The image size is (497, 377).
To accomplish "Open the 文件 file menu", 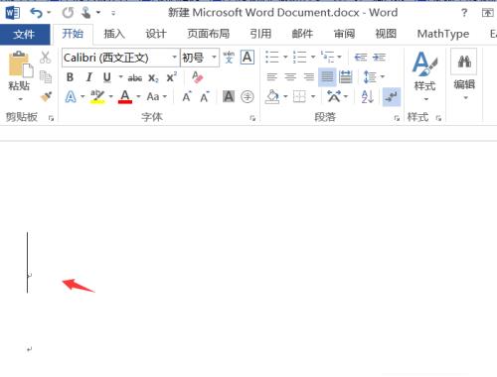I will [24, 34].
